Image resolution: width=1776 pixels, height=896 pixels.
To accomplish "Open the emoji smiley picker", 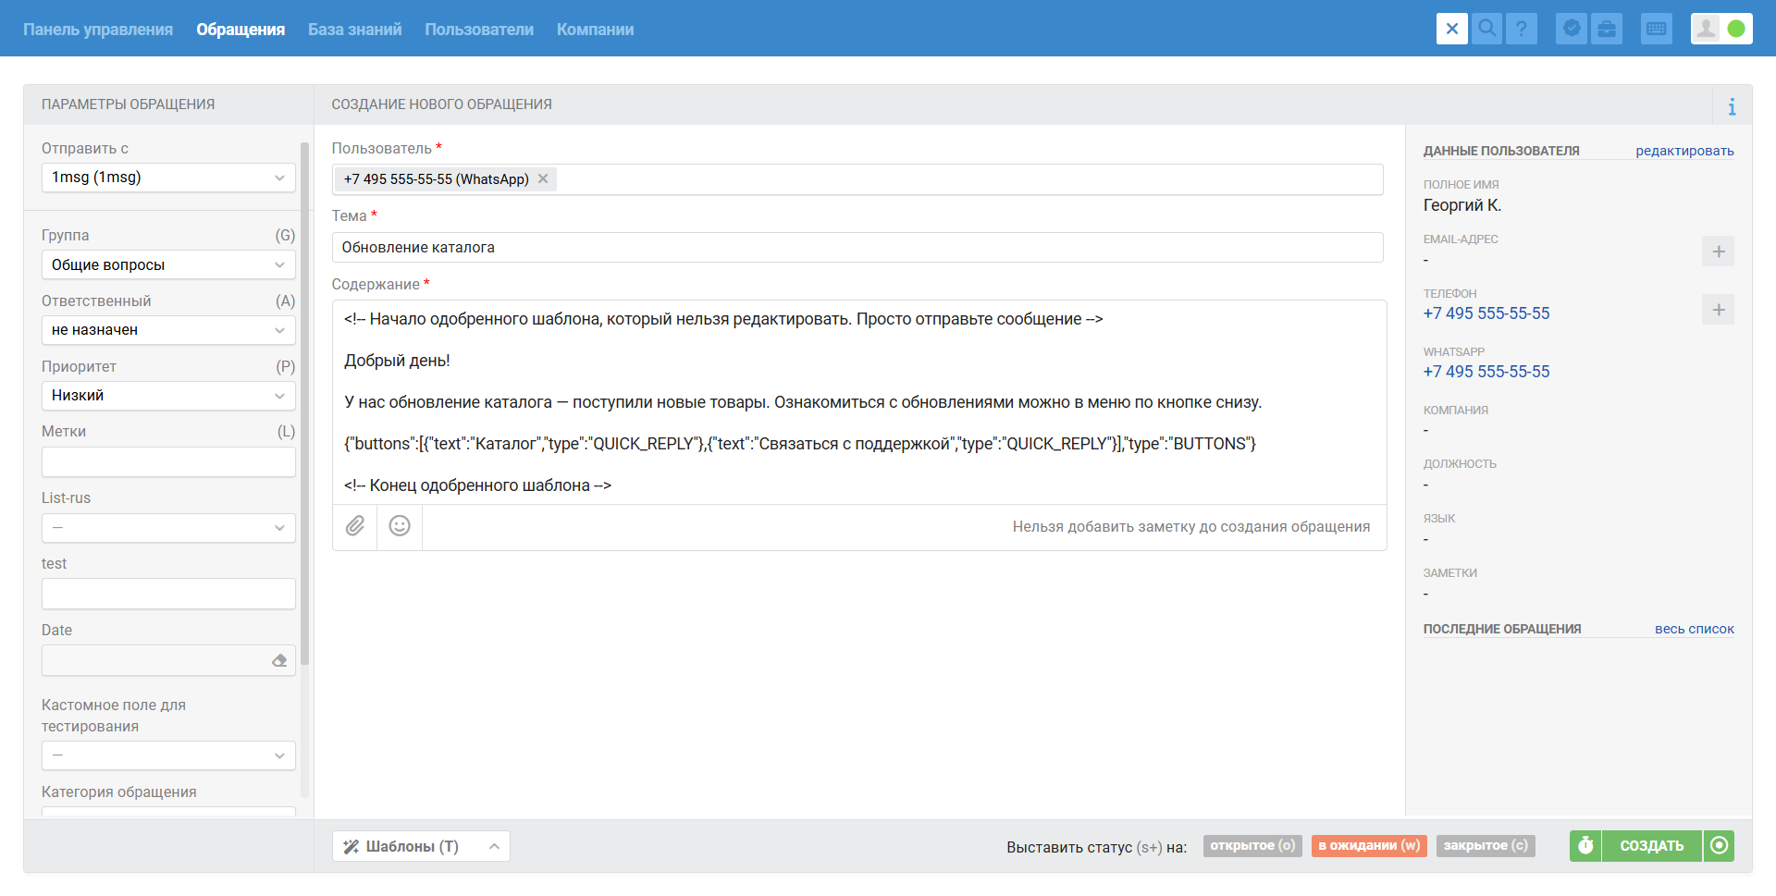I will [x=400, y=526].
